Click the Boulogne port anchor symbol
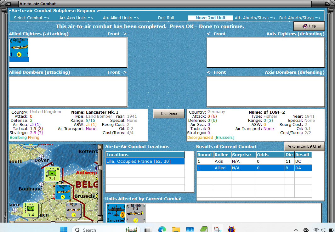 pyautogui.click(x=42, y=184)
